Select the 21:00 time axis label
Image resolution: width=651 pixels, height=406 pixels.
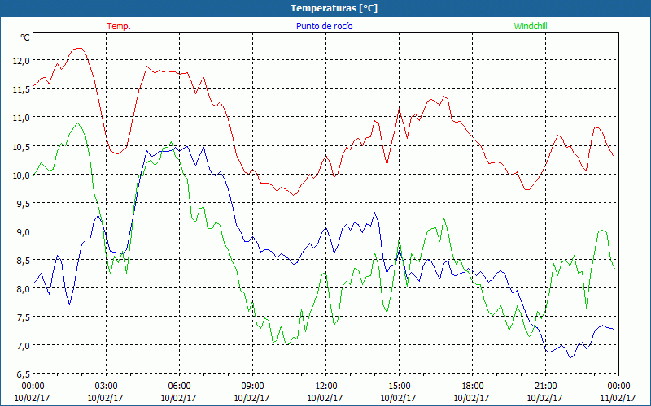tap(545, 386)
